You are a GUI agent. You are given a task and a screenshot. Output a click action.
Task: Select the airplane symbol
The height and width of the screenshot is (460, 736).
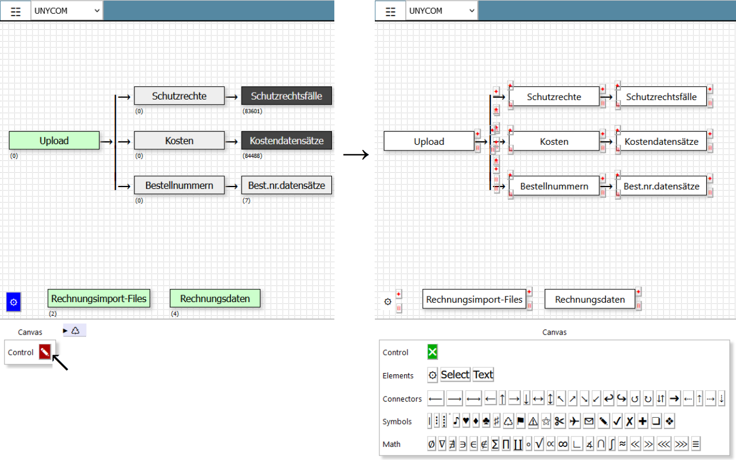coord(575,422)
